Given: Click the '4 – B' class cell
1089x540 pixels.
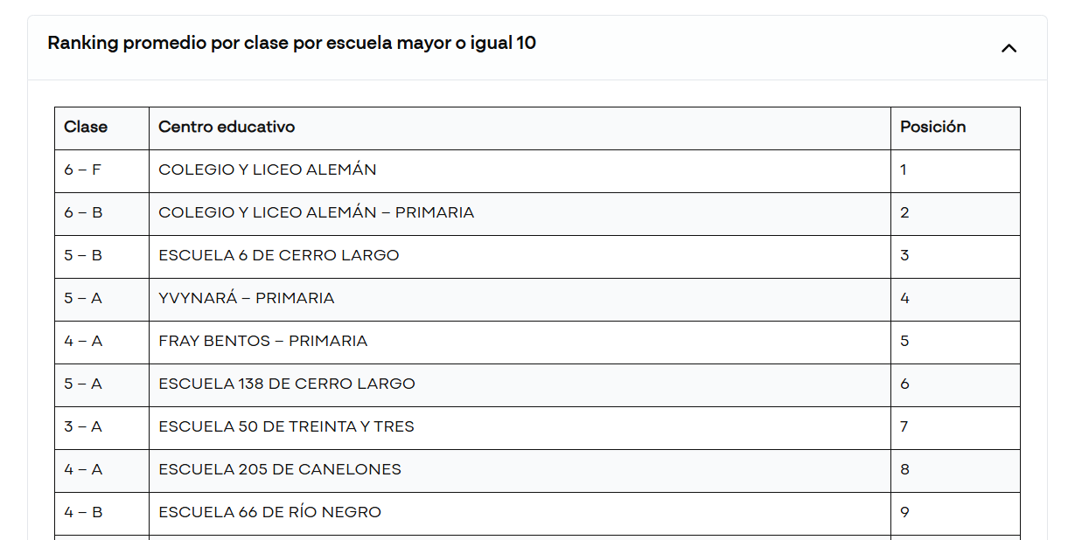Looking at the screenshot, I should pyautogui.click(x=83, y=512).
